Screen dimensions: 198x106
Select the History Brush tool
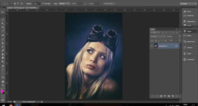click(3, 47)
